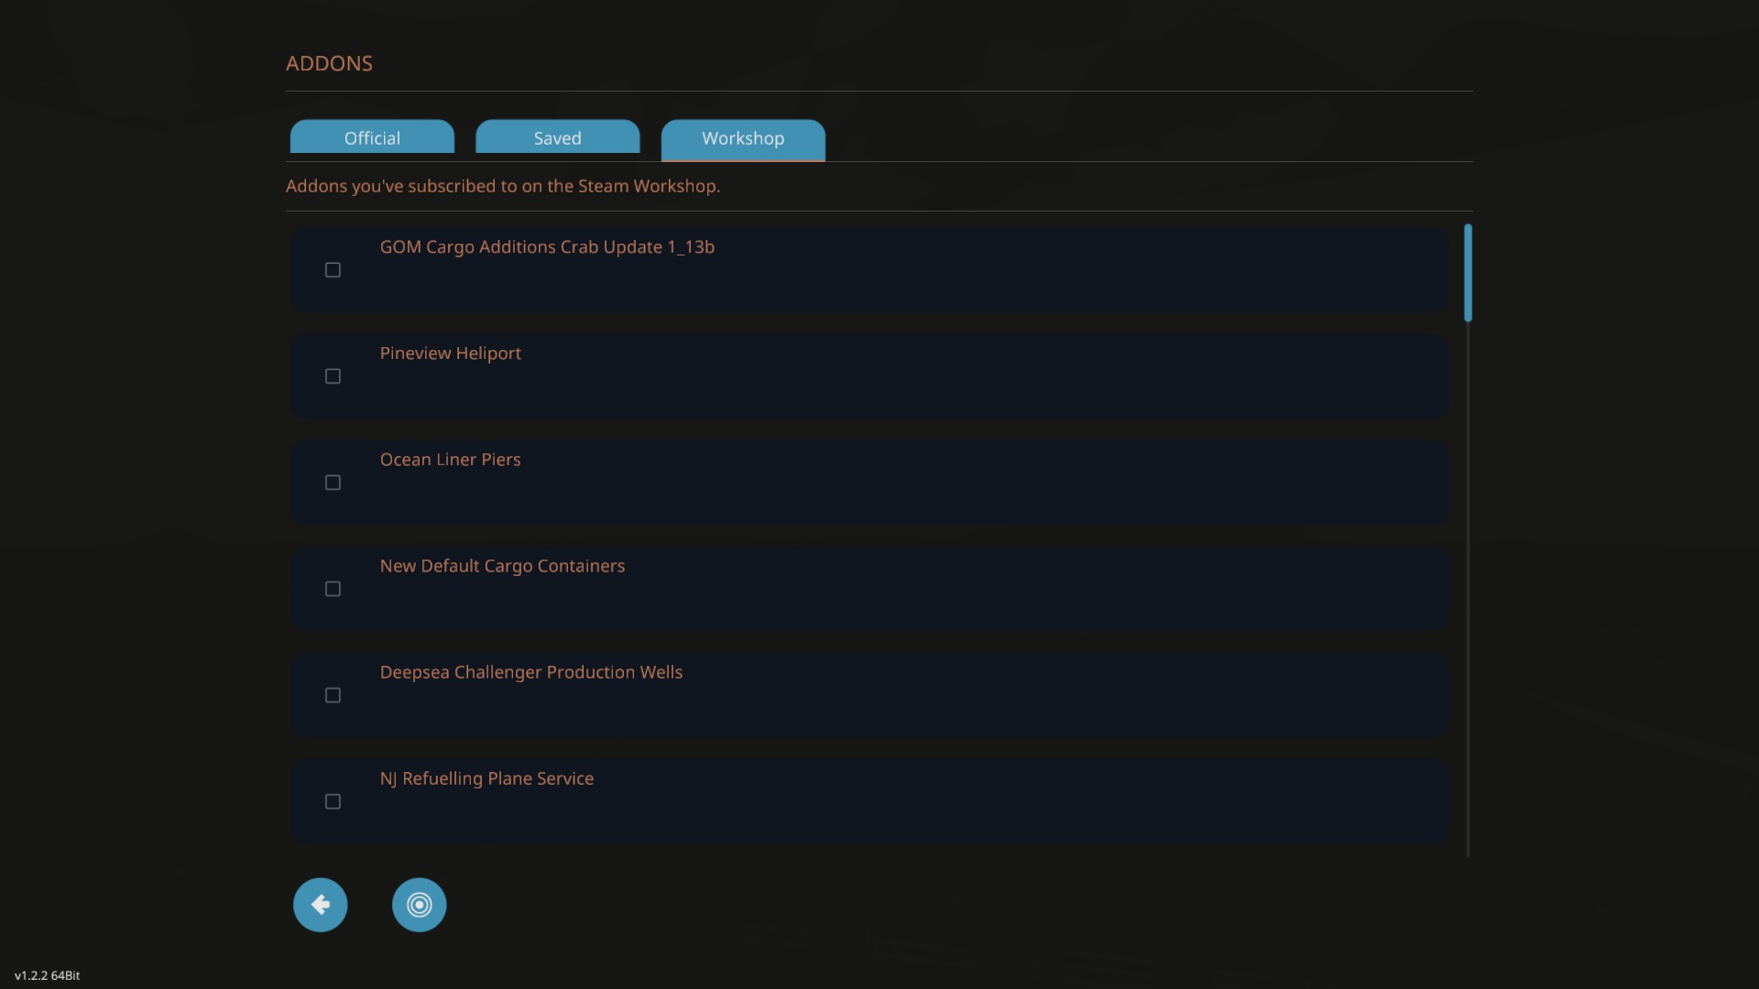Viewport: 1759px width, 989px height.
Task: Select New Default Cargo Containers title text
Action: (x=502, y=566)
